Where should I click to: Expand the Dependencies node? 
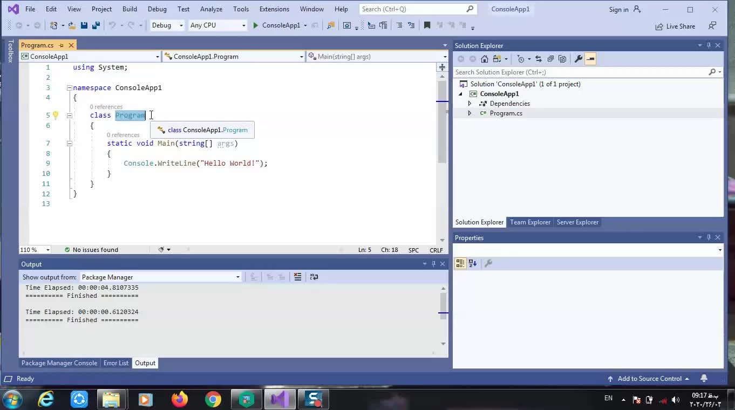pos(469,104)
